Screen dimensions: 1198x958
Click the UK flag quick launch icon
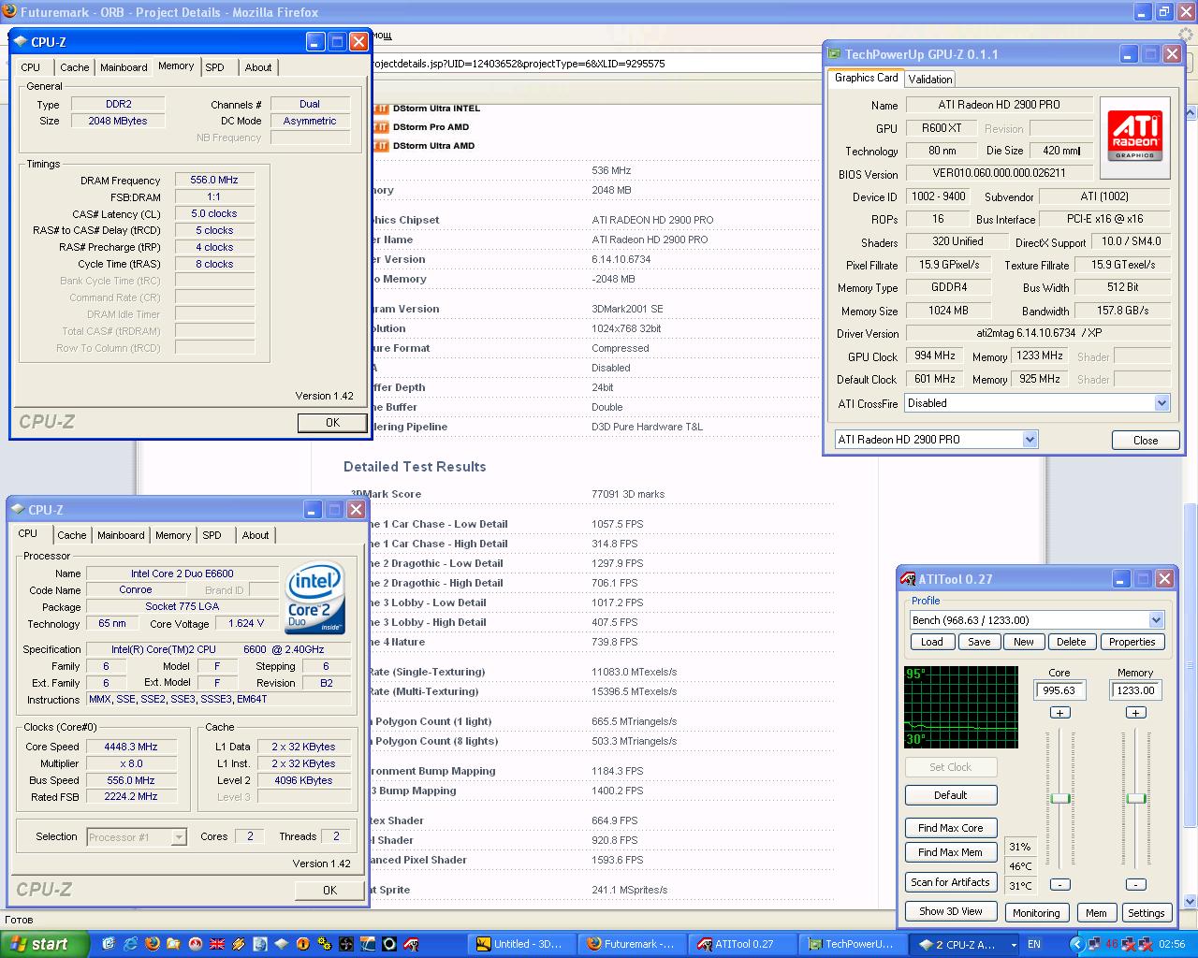(217, 944)
